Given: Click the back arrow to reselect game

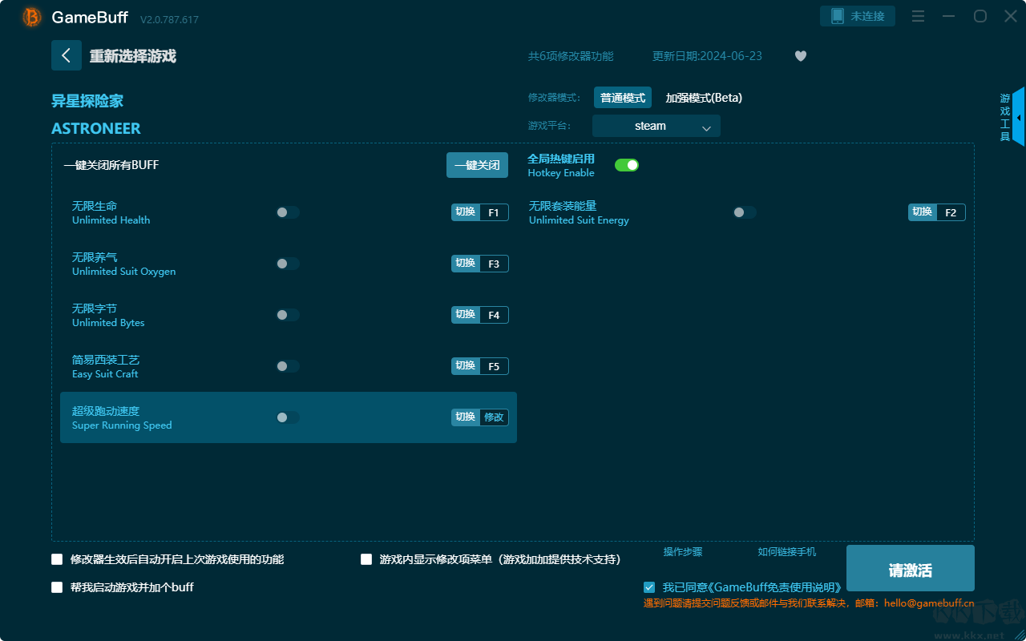Looking at the screenshot, I should 67,55.
